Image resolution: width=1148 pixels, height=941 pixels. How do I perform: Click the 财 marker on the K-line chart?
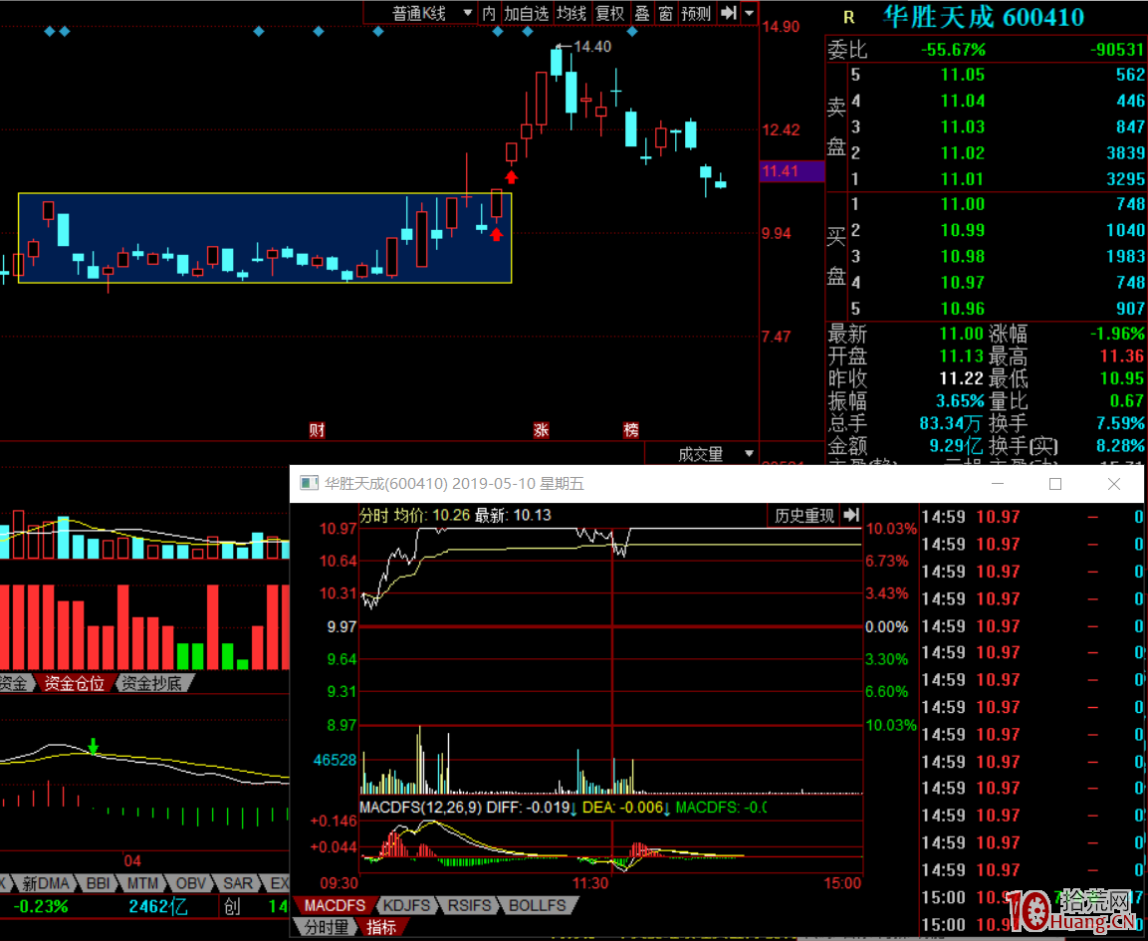pos(317,430)
